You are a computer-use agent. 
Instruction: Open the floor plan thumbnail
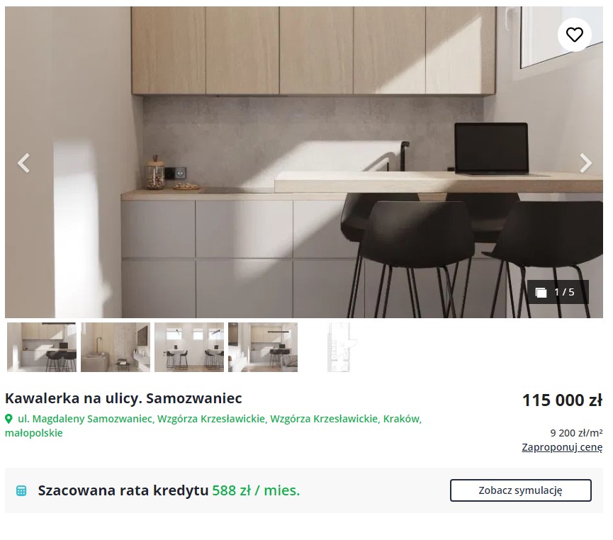click(x=339, y=347)
